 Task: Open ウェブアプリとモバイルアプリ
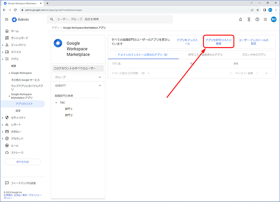tap(27, 87)
